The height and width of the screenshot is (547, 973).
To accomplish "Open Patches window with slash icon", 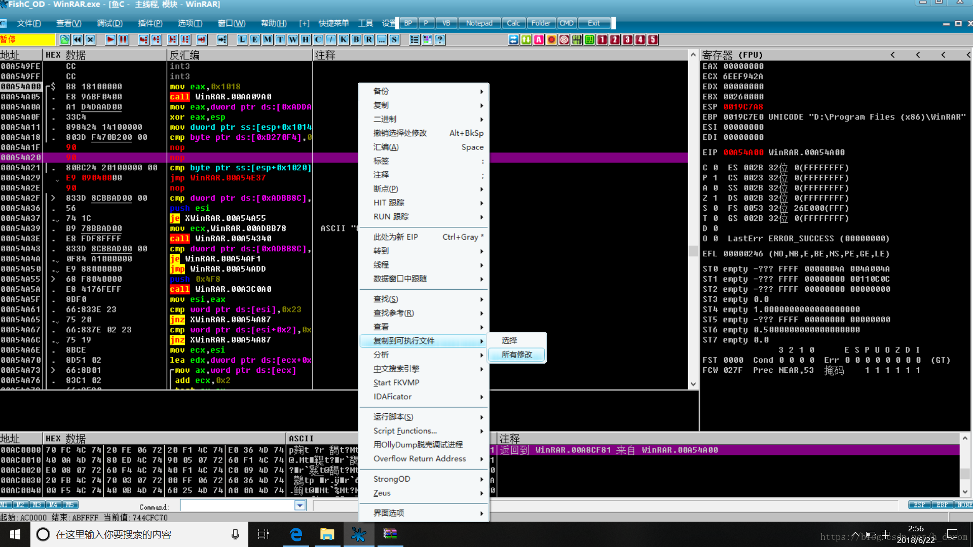I will (331, 40).
